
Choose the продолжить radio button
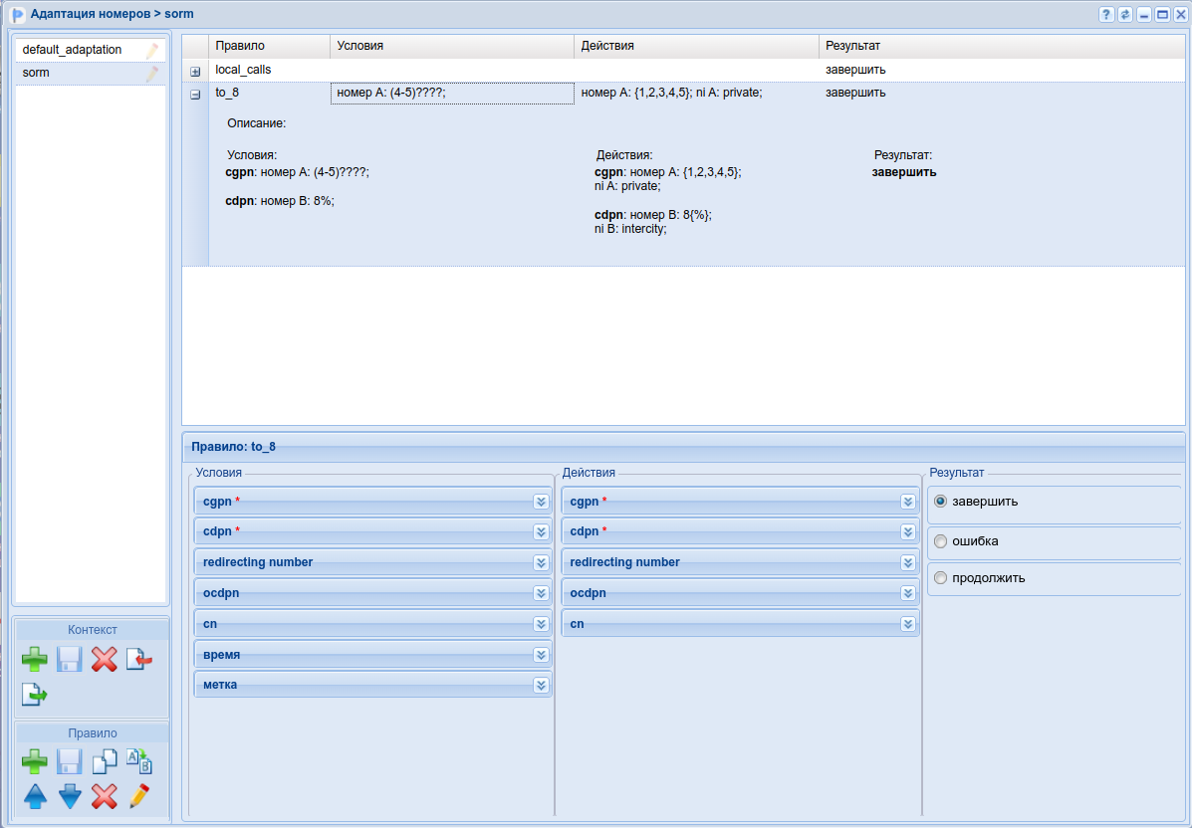pyautogui.click(x=940, y=578)
